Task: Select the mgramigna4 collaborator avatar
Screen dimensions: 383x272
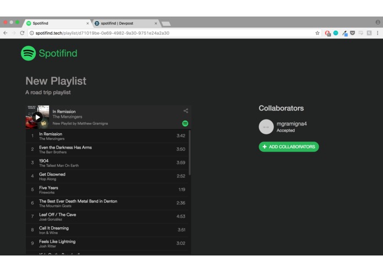Action: [x=266, y=127]
